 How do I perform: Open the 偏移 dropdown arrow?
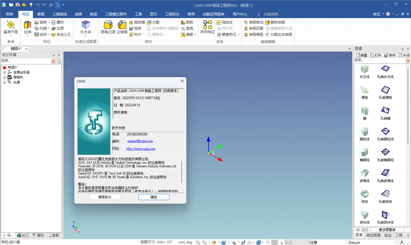(196, 35)
